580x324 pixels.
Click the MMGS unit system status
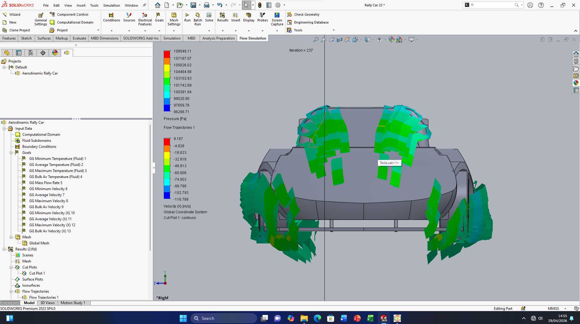coord(553,308)
